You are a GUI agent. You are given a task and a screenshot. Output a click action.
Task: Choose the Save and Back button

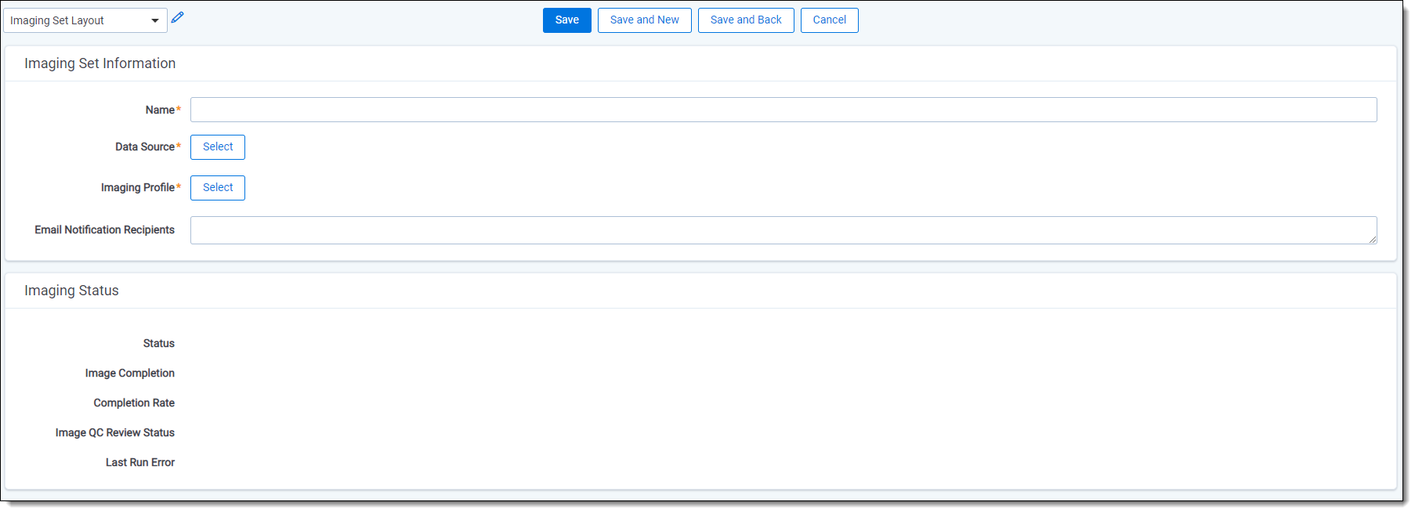(745, 20)
